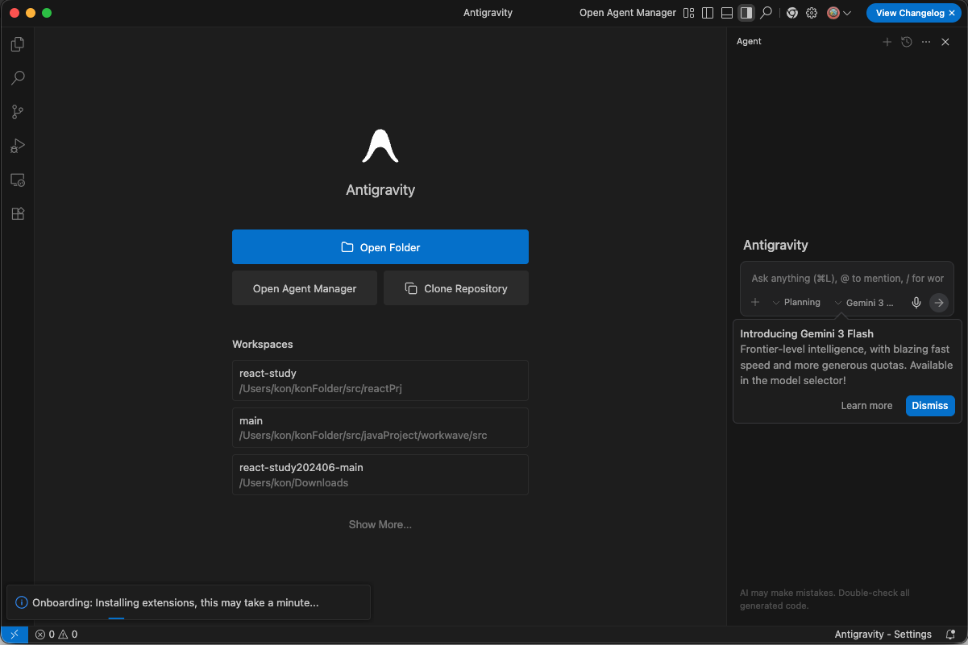This screenshot has height=645, width=968.
Task: Toggle the Agent secondary side bar
Action: [746, 13]
